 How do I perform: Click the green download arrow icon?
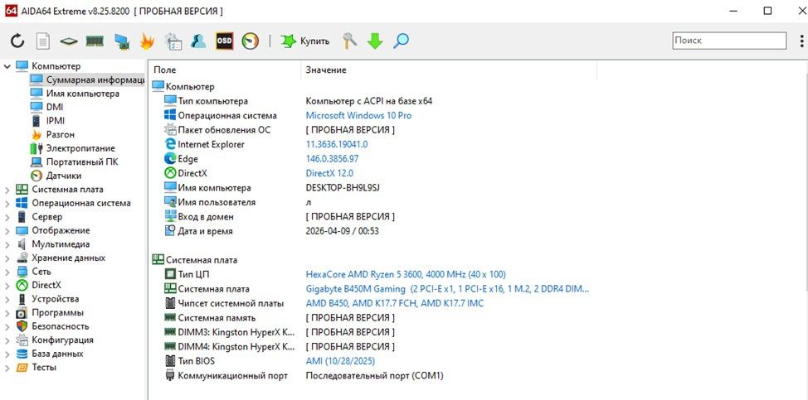(x=375, y=41)
